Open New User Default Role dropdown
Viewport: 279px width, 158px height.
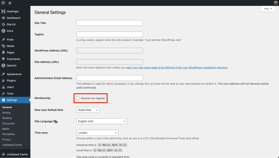pyautogui.click(x=88, y=110)
